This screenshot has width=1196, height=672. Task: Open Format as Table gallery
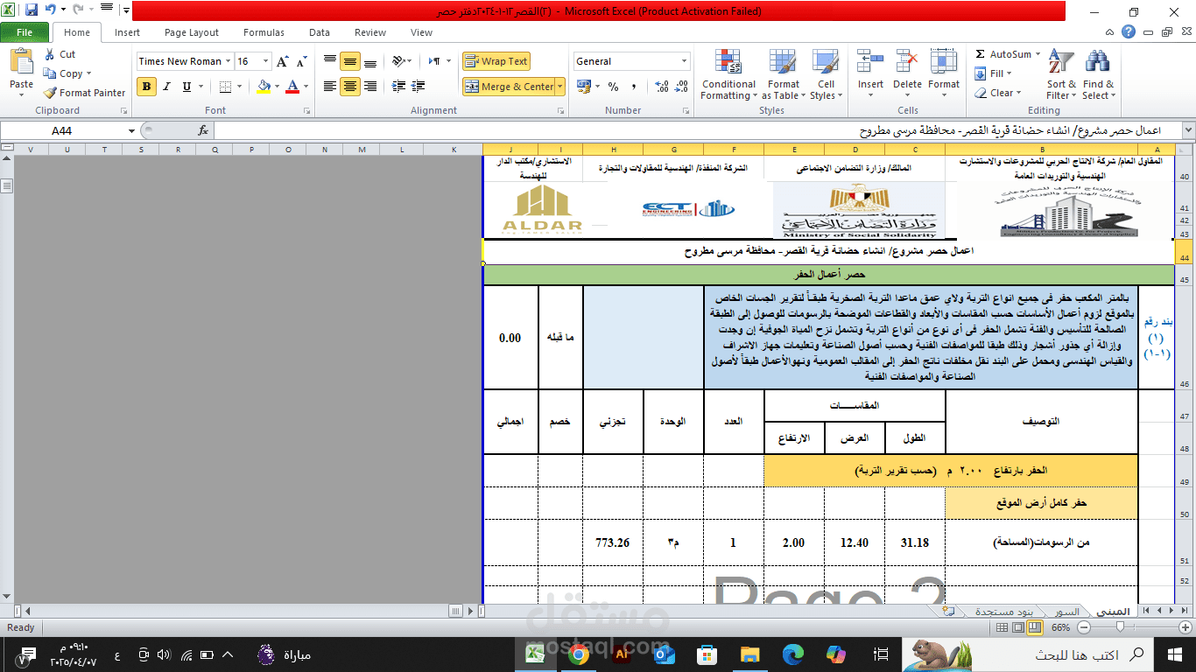784,75
